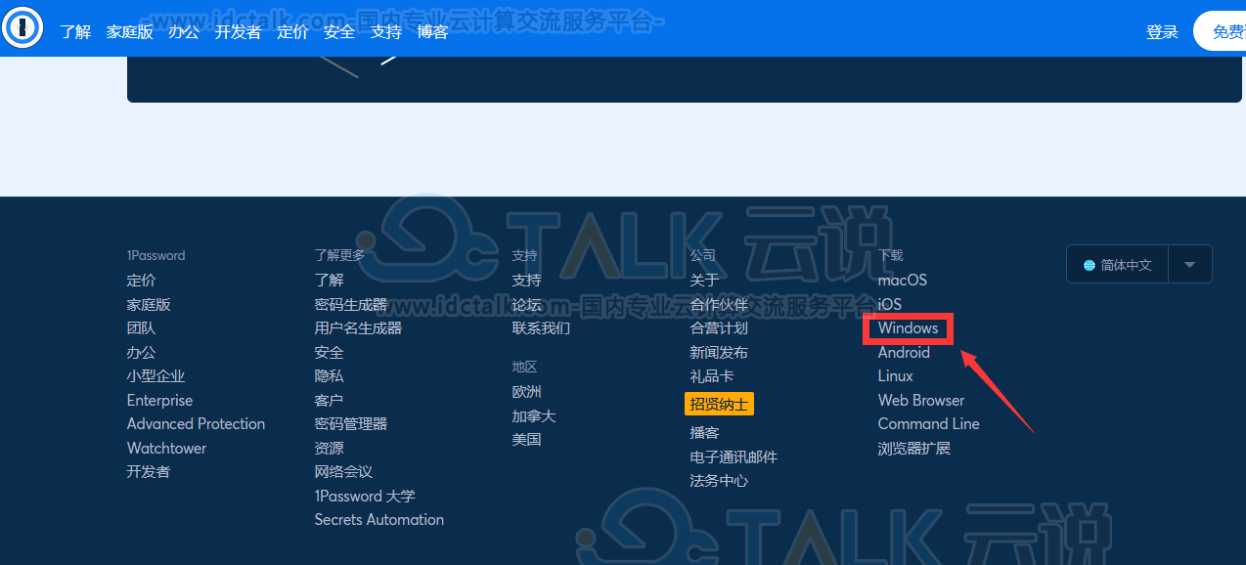Open the 用户名生成器 link

(x=358, y=328)
